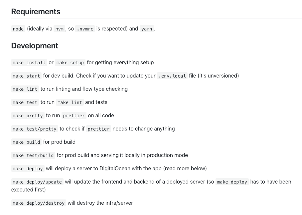Click the make build command
Screen dimensions: 302x215
click(26, 142)
